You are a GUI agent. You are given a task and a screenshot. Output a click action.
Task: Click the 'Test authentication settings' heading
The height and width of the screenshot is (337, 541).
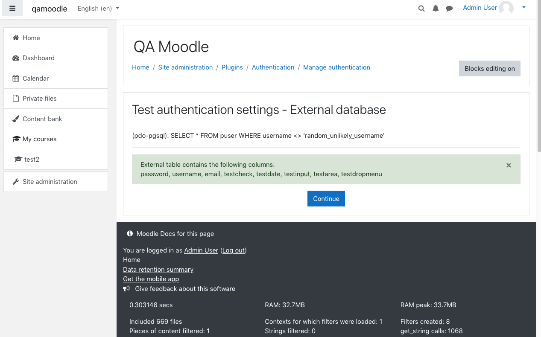point(259,110)
